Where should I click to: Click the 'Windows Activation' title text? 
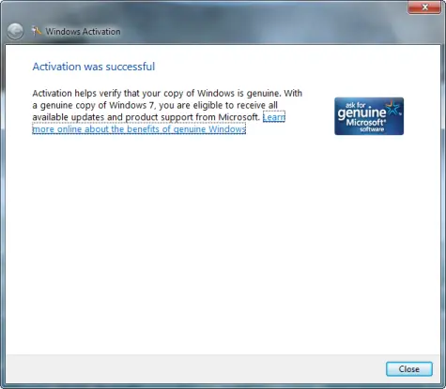[83, 32]
